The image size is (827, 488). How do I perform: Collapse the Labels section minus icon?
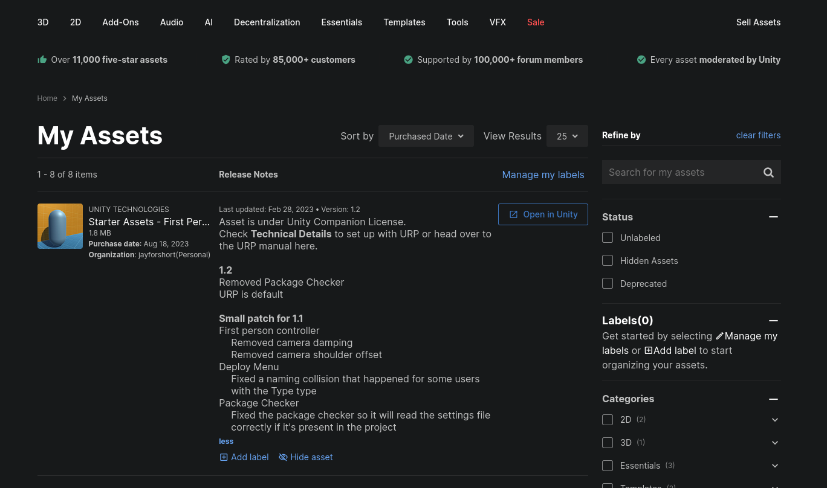[773, 321]
